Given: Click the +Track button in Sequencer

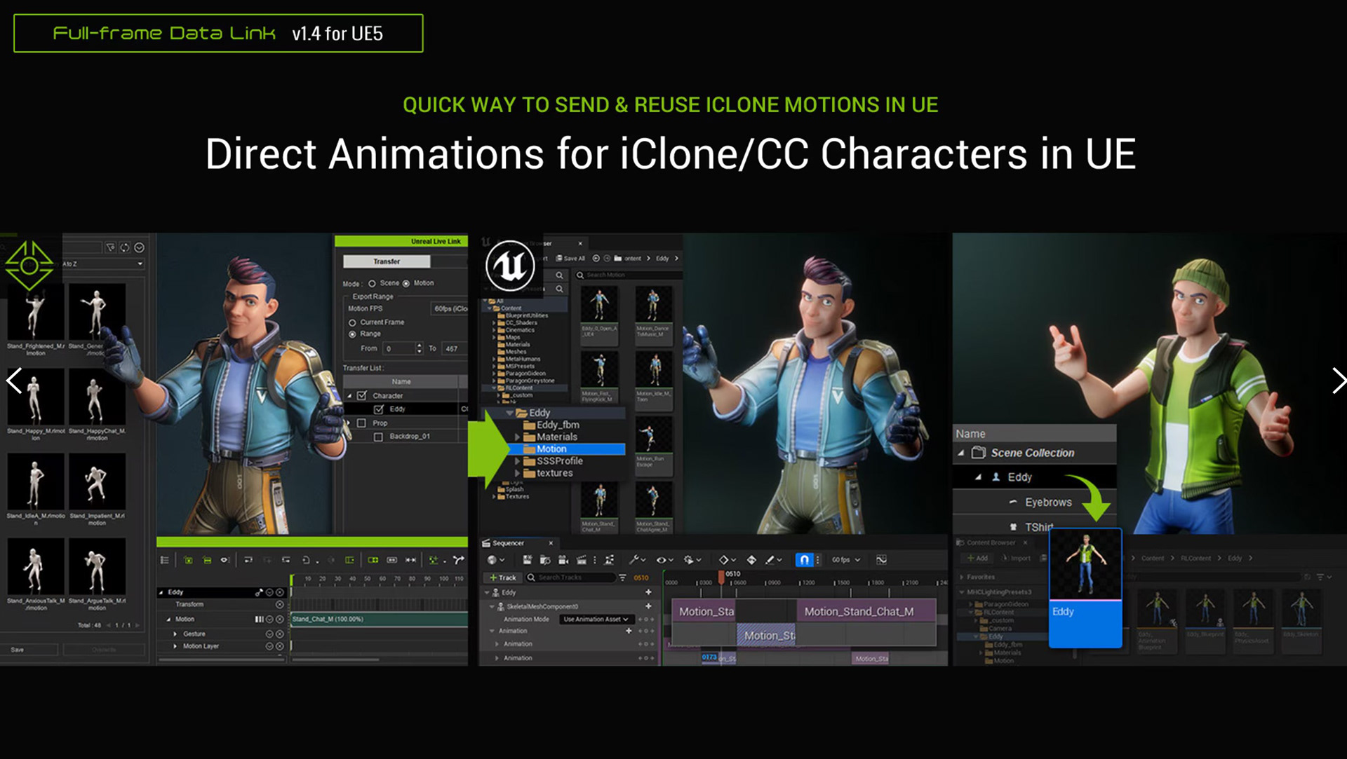Looking at the screenshot, I should pyautogui.click(x=503, y=577).
